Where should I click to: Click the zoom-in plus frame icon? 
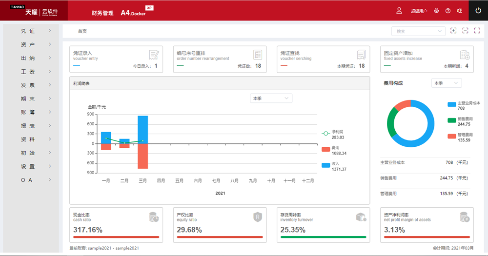click(x=453, y=31)
